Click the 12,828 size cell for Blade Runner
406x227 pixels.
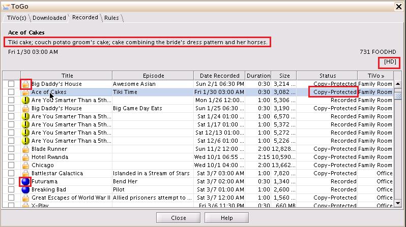[283, 149]
